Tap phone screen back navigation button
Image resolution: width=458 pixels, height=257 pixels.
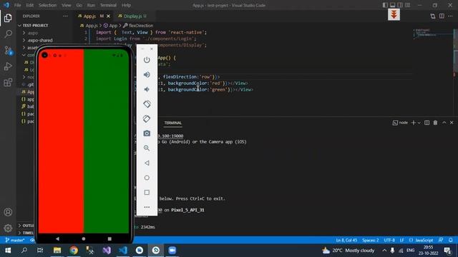57,238
